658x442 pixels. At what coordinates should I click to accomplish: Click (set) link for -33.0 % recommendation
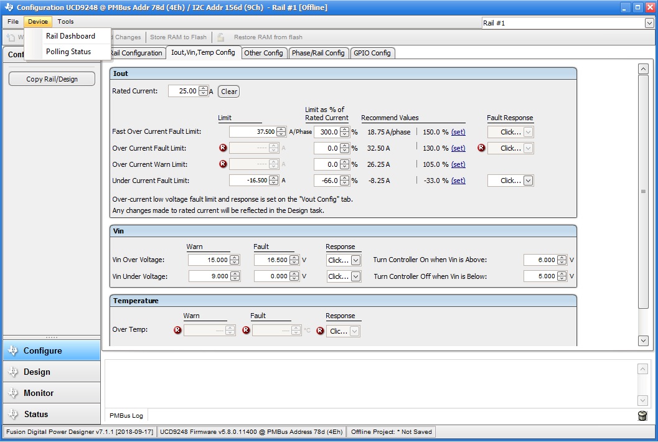(458, 181)
